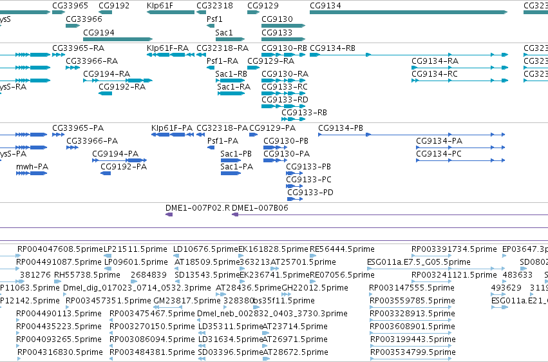Click the CG9133-RD transcript label
548x362 pixels.
(285, 100)
